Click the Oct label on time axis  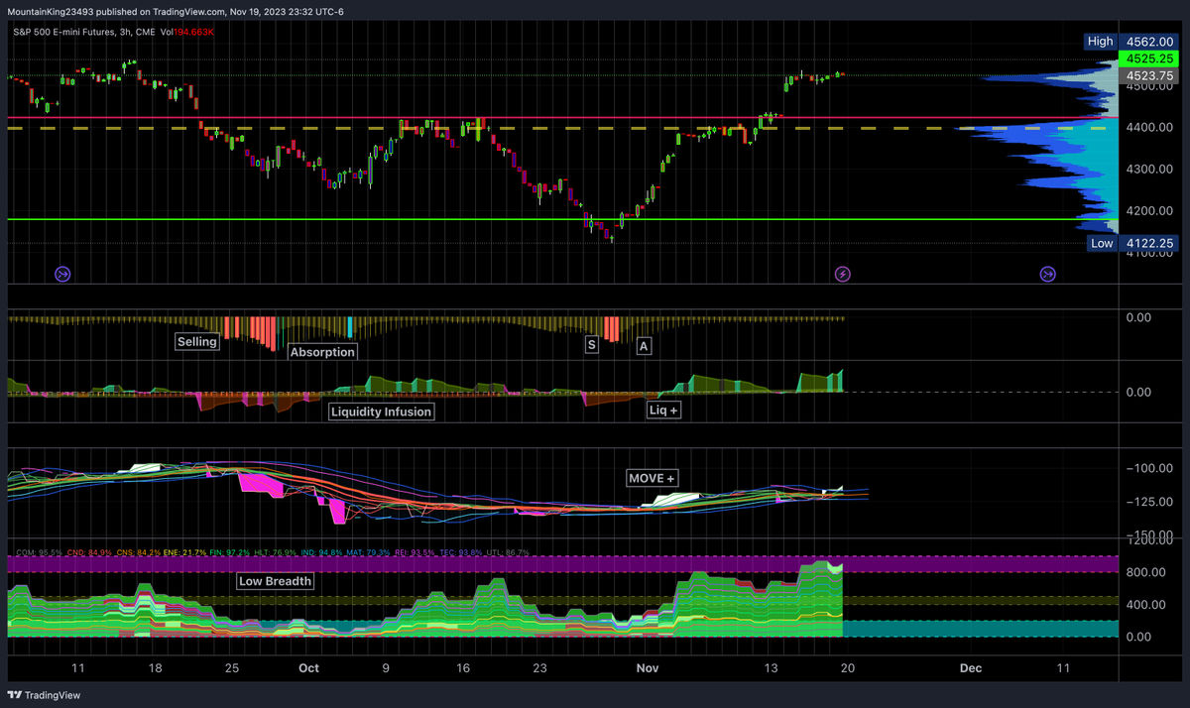point(308,668)
